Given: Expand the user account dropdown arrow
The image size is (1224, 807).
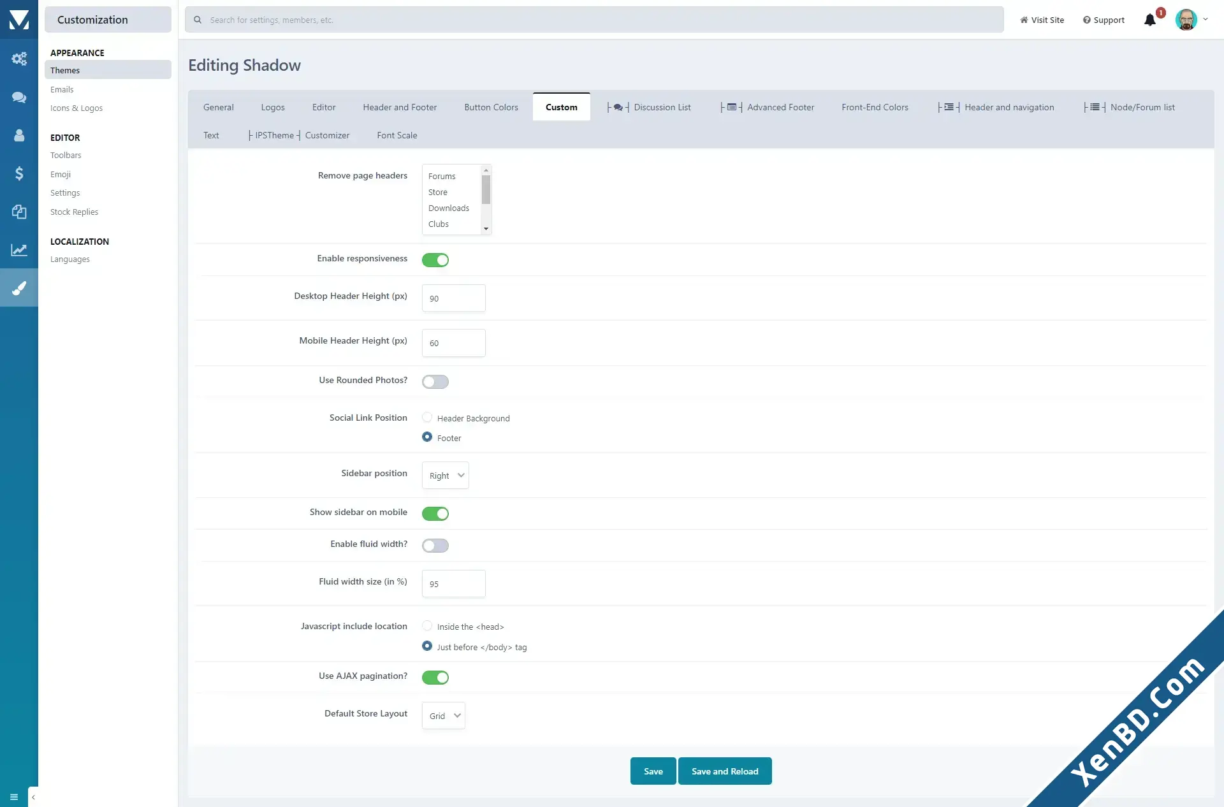Looking at the screenshot, I should (1206, 19).
